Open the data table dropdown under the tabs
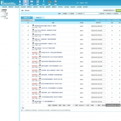 click(28, 20)
